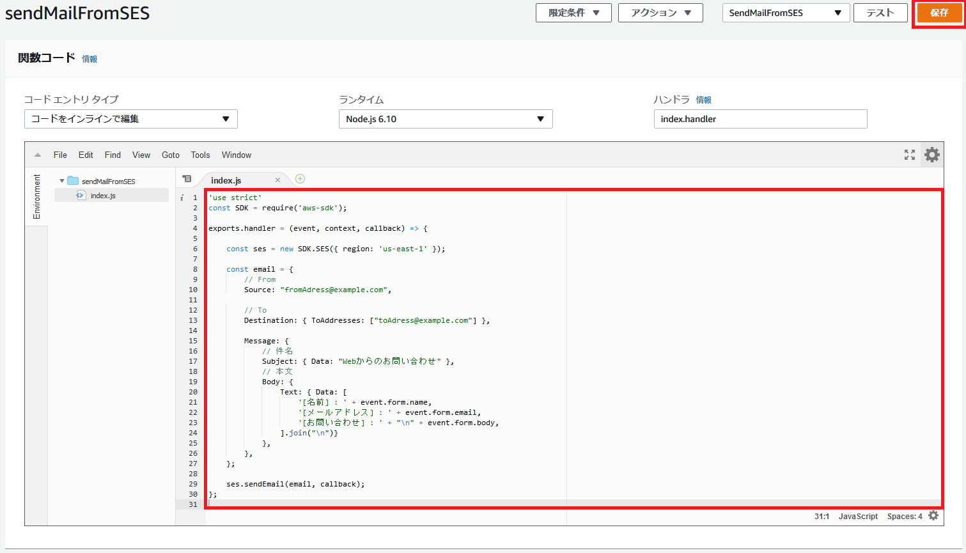Open the Tools menu in the editor
Screen dimensions: 966x553
click(x=200, y=155)
